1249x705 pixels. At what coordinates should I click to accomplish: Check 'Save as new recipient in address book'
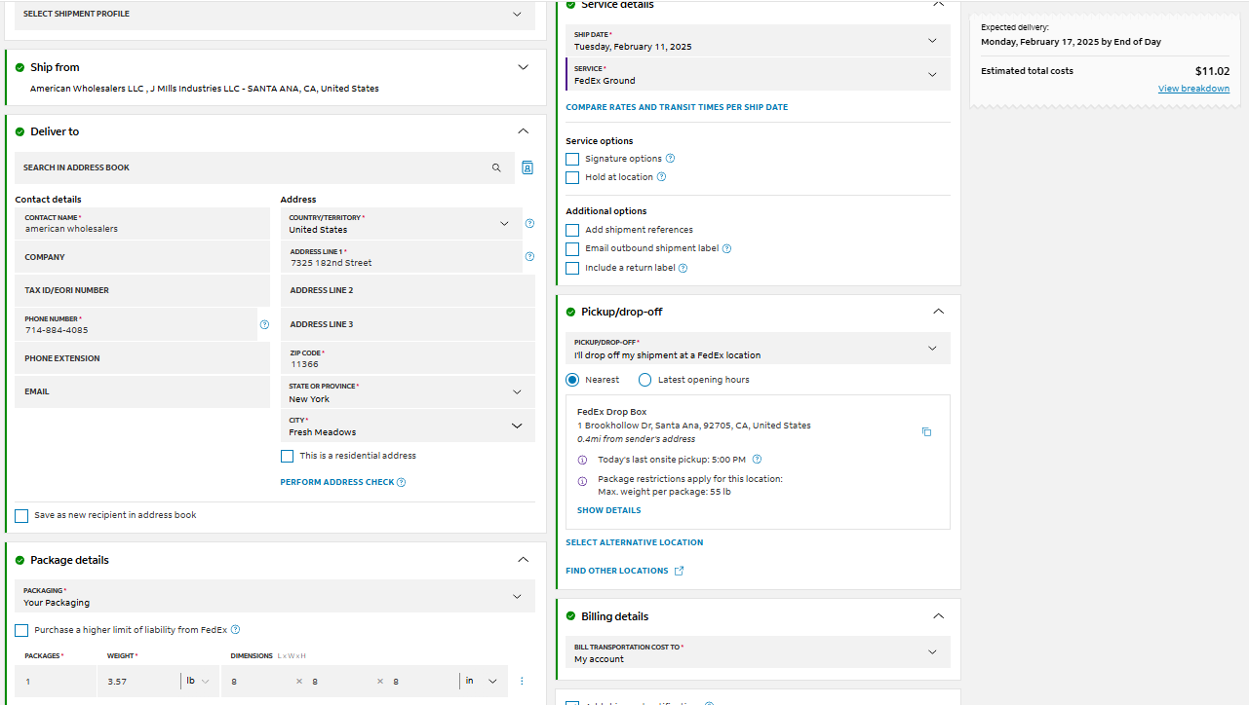[21, 515]
